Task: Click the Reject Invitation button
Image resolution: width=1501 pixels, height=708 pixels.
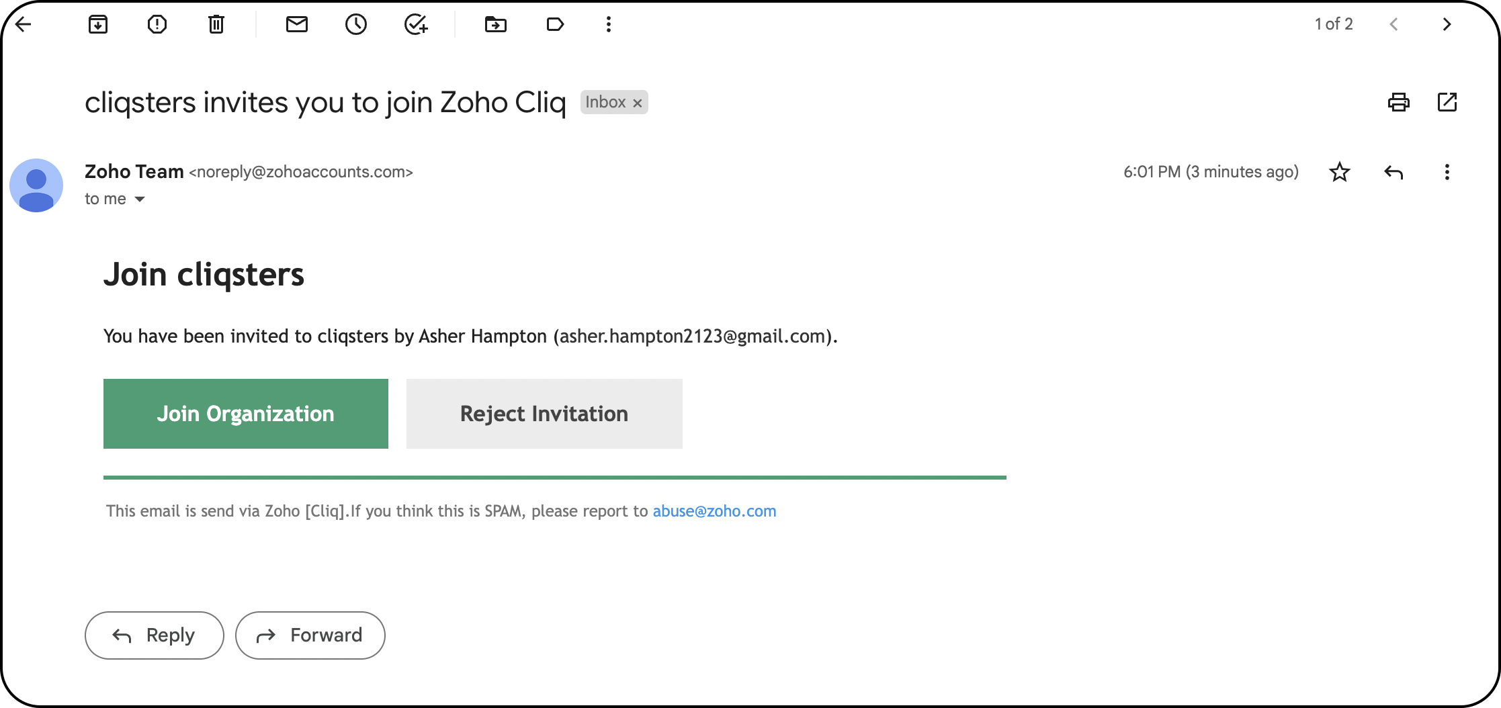Action: click(x=544, y=414)
